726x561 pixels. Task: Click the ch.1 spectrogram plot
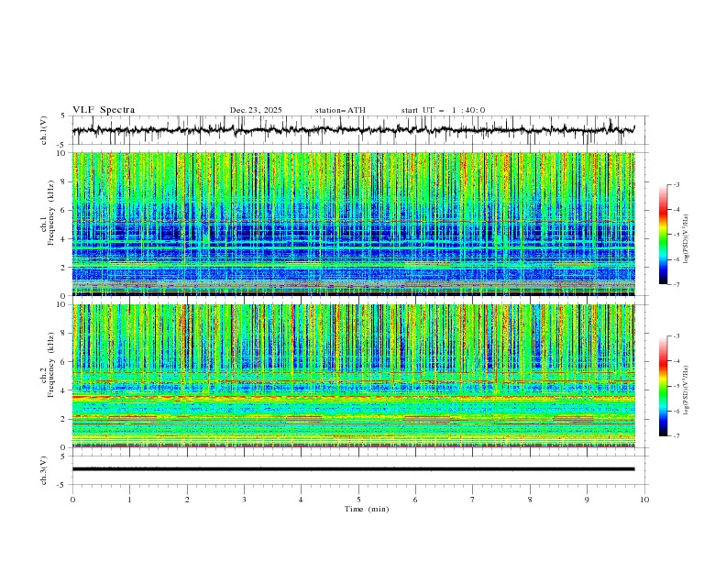[357, 224]
